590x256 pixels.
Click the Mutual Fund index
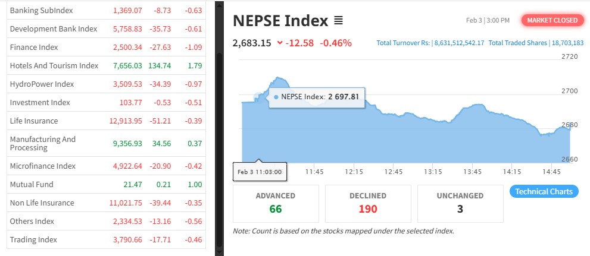pyautogui.click(x=32, y=184)
